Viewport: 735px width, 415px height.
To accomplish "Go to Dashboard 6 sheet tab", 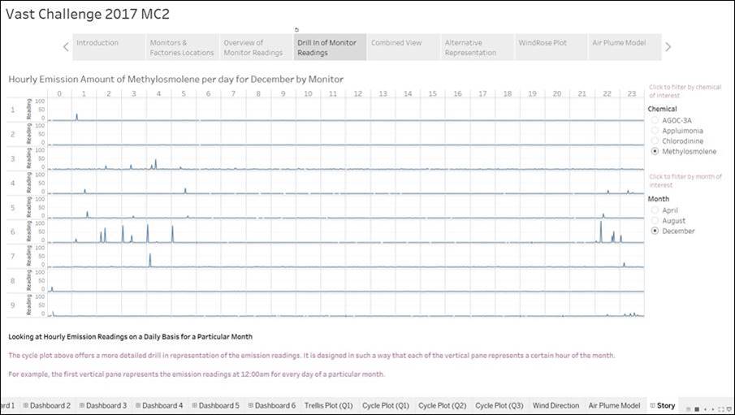I will click(272, 405).
